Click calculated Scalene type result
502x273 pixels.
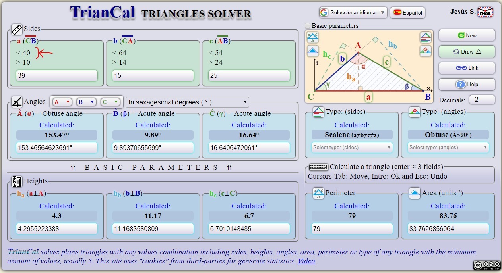pos(352,135)
